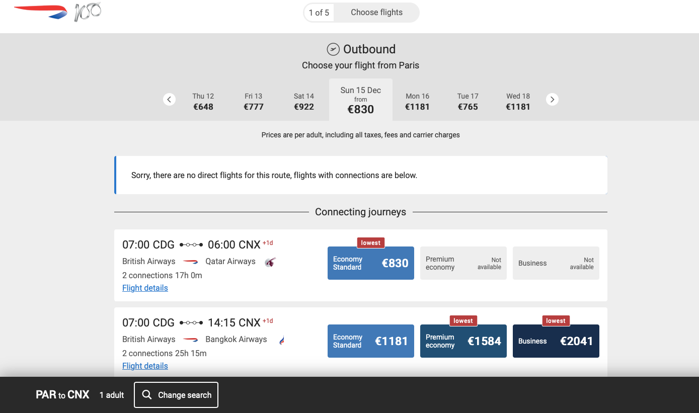Click the 1 of 5 step indicator
The height and width of the screenshot is (413, 699).
[319, 13]
